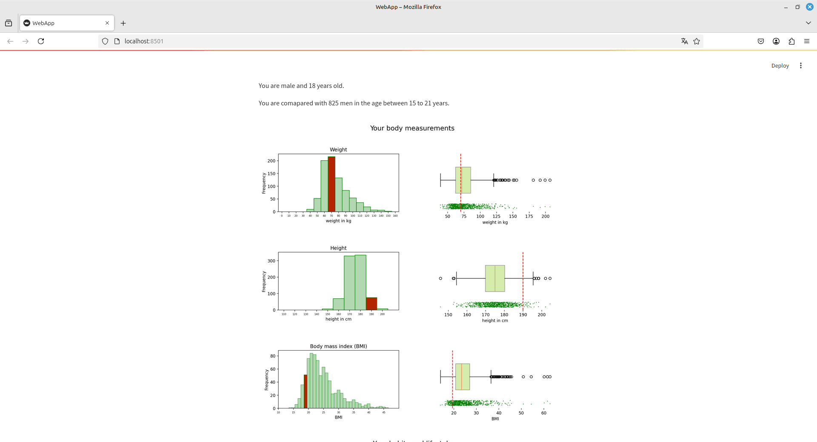
Task: Expand the list all tabs chevron
Action: point(808,23)
